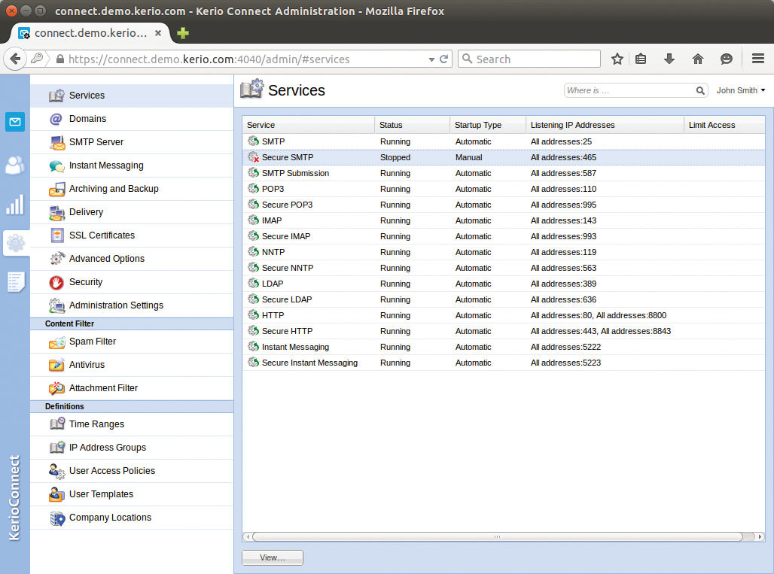Click the View... button below the table
The image size is (774, 574).
click(x=272, y=557)
